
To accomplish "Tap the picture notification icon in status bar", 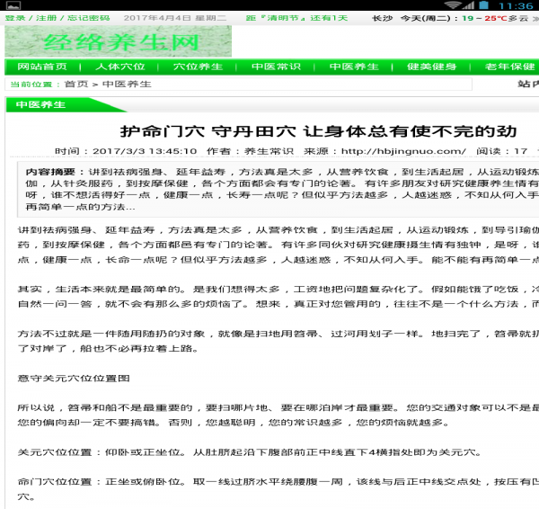I will click(13, 5).
